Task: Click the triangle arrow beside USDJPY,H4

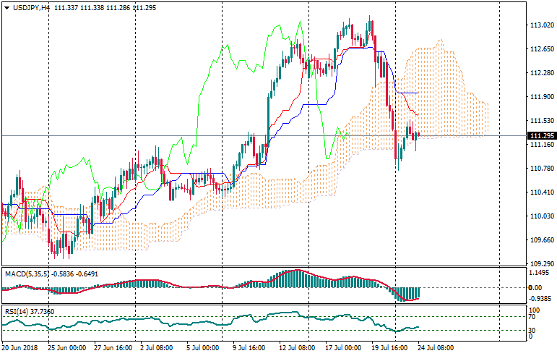Action: coord(7,7)
